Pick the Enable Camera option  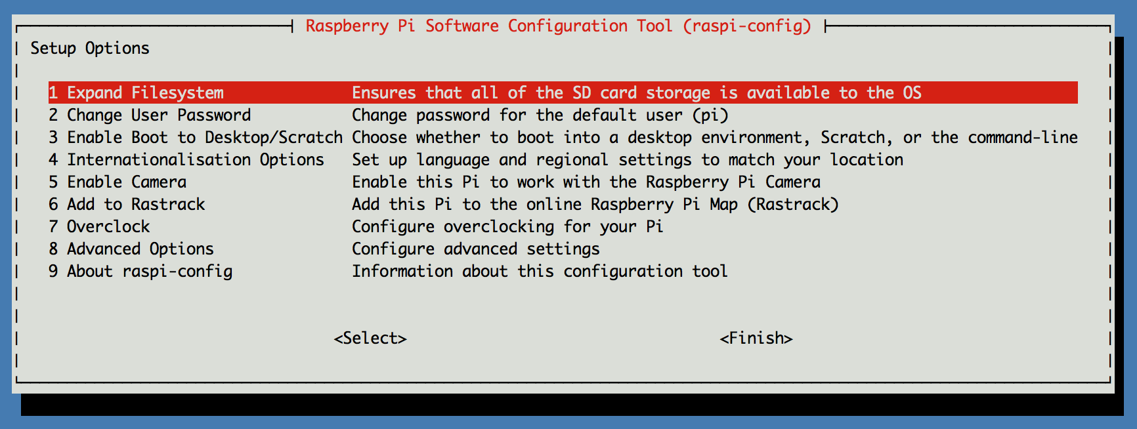tap(563, 182)
